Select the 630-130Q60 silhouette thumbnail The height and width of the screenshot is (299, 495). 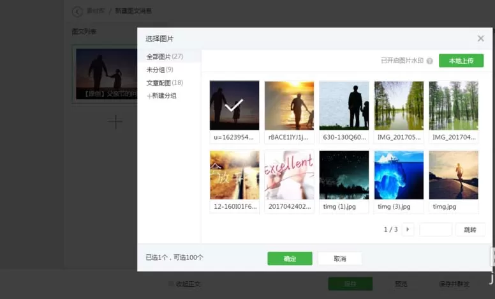[344, 105]
